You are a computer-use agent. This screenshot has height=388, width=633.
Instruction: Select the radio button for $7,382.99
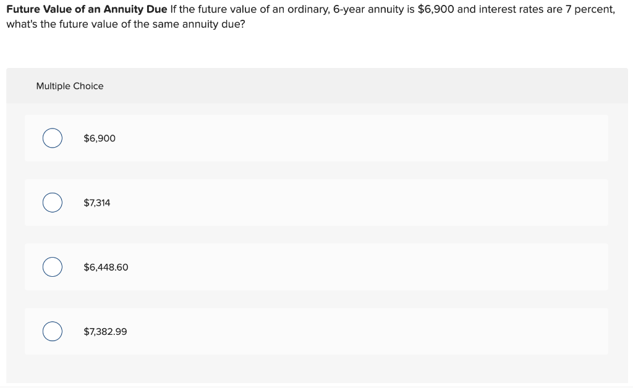(x=52, y=331)
